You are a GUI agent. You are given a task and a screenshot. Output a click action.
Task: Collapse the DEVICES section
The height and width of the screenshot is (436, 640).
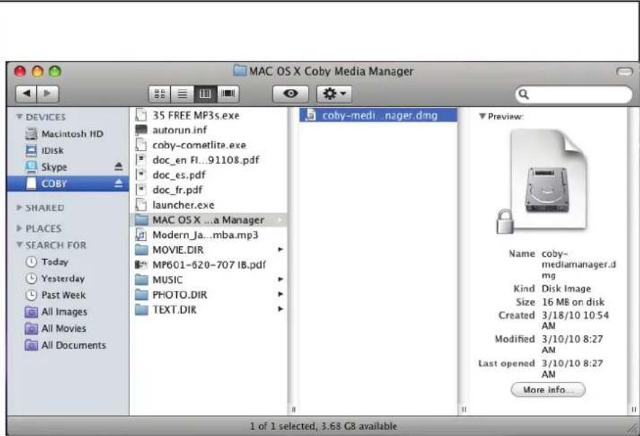tap(20, 117)
